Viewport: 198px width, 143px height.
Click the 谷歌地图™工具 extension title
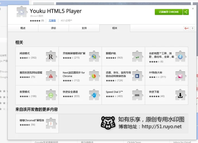pos(162,55)
